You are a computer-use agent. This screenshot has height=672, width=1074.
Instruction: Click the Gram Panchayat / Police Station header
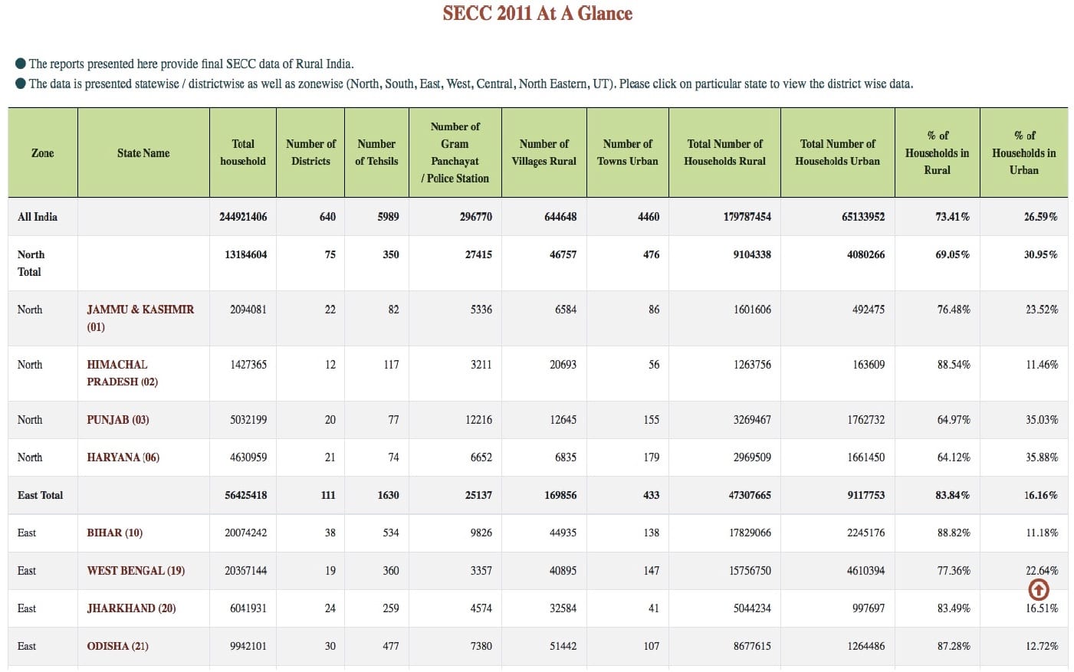click(x=455, y=152)
